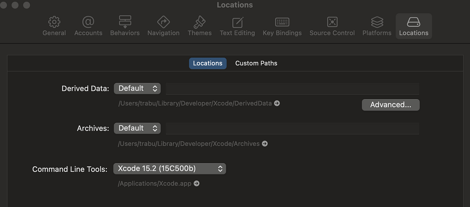Open the Text Editing settings icon

tap(237, 22)
